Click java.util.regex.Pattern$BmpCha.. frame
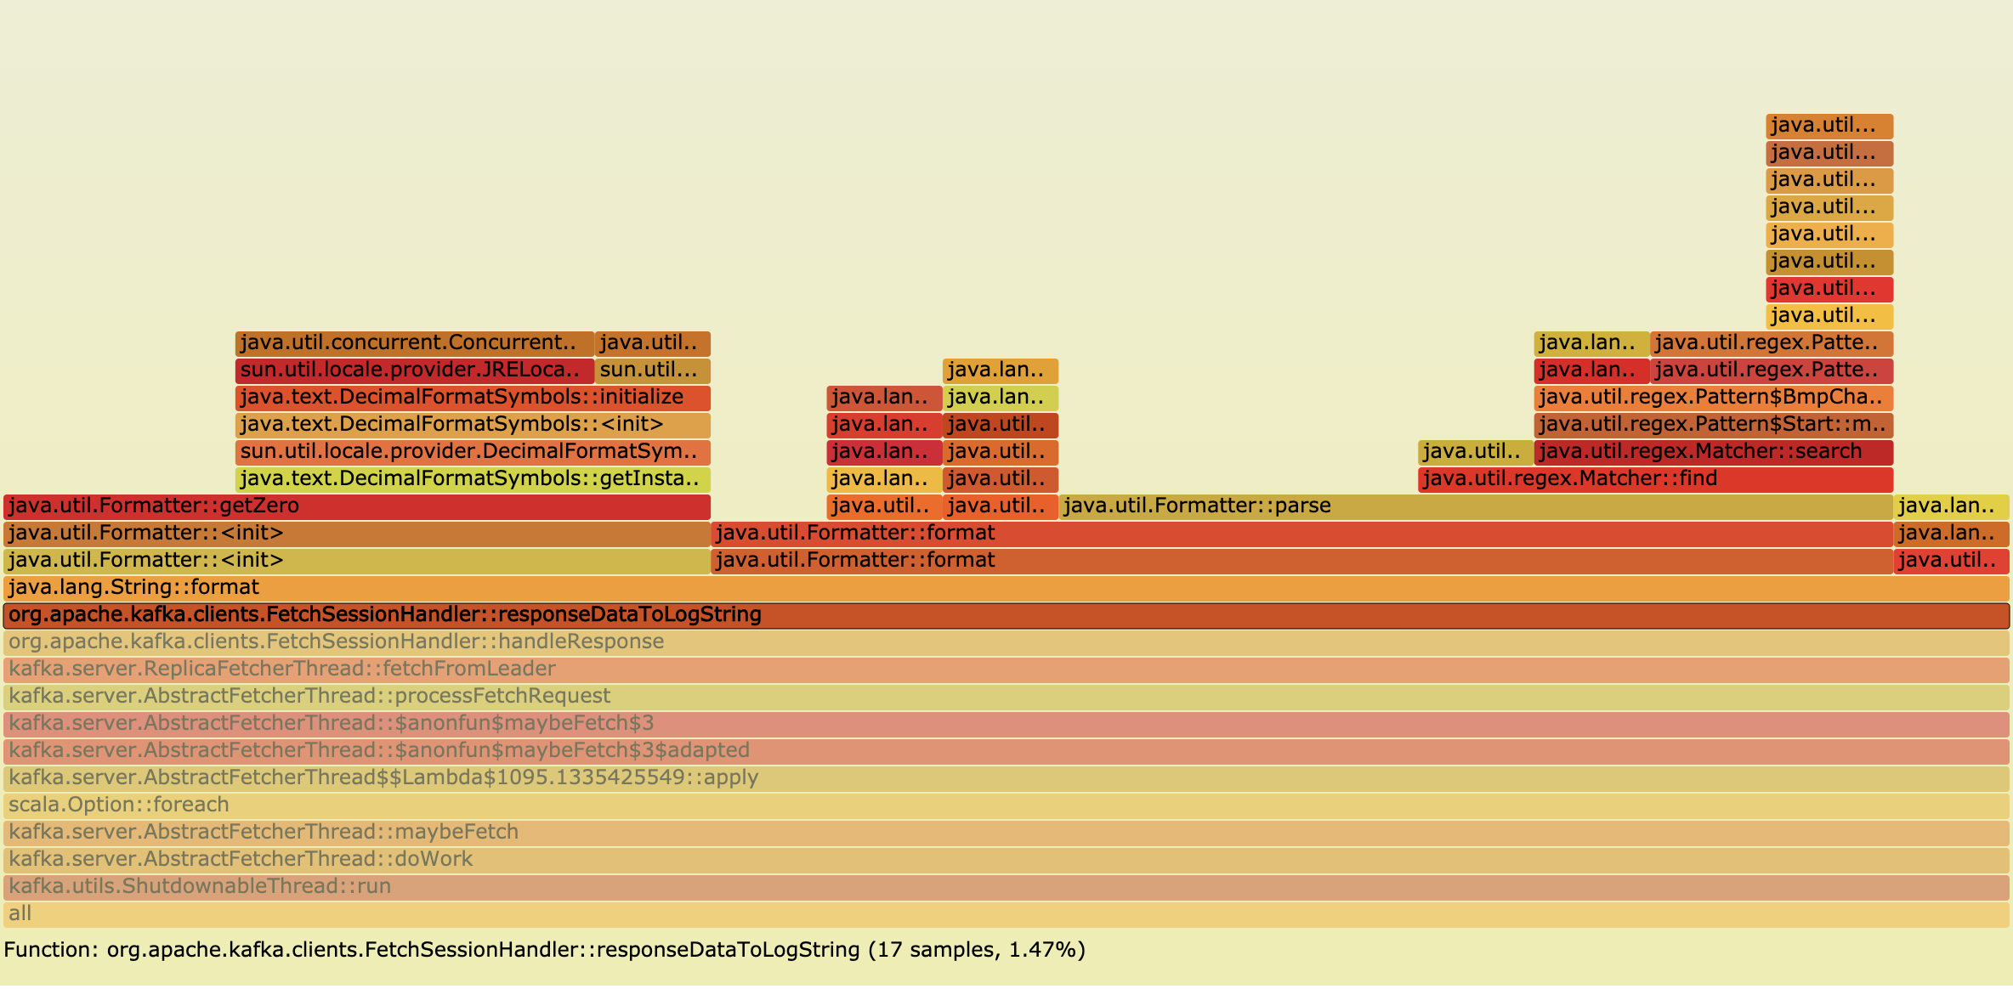The height and width of the screenshot is (989, 2013). pos(1714,398)
